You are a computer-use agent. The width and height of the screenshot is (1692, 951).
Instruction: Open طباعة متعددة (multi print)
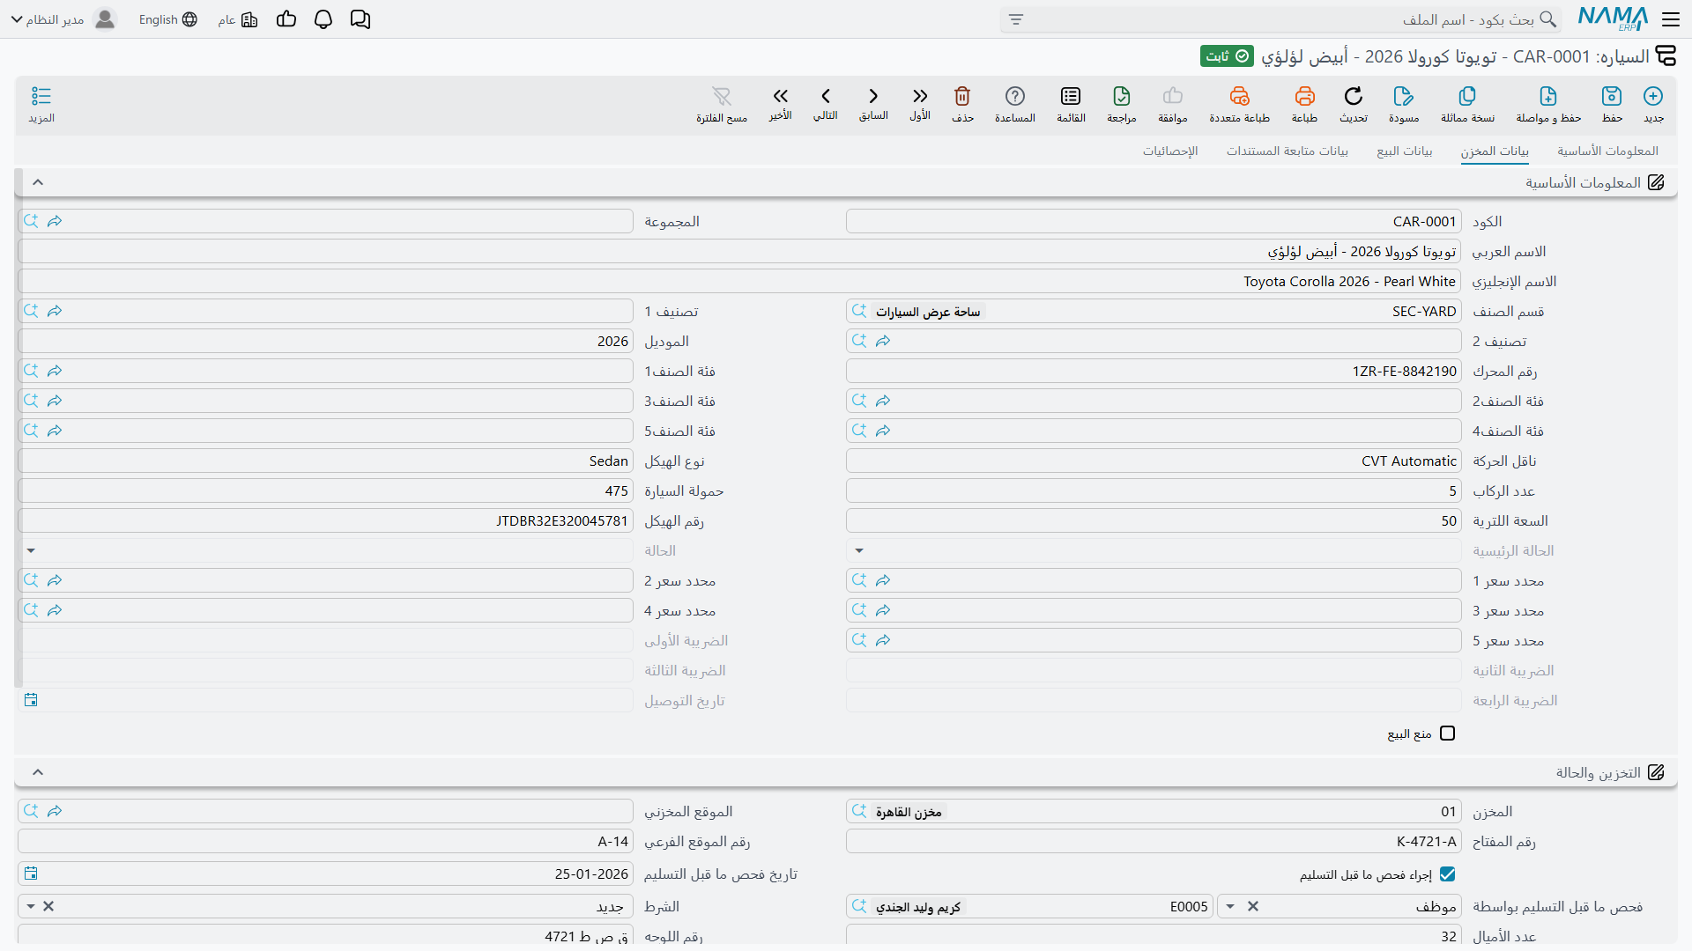(1239, 104)
